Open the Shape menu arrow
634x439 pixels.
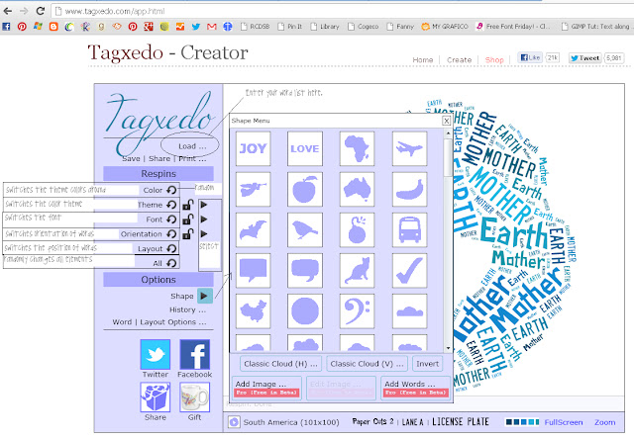205,296
